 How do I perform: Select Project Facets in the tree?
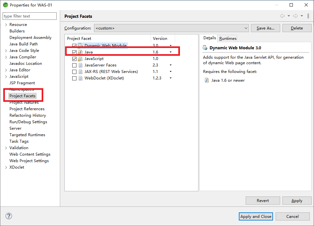coord(22,96)
